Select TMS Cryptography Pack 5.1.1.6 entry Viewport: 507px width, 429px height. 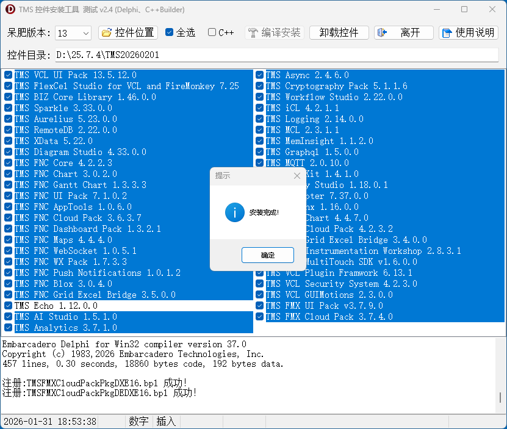pos(336,86)
